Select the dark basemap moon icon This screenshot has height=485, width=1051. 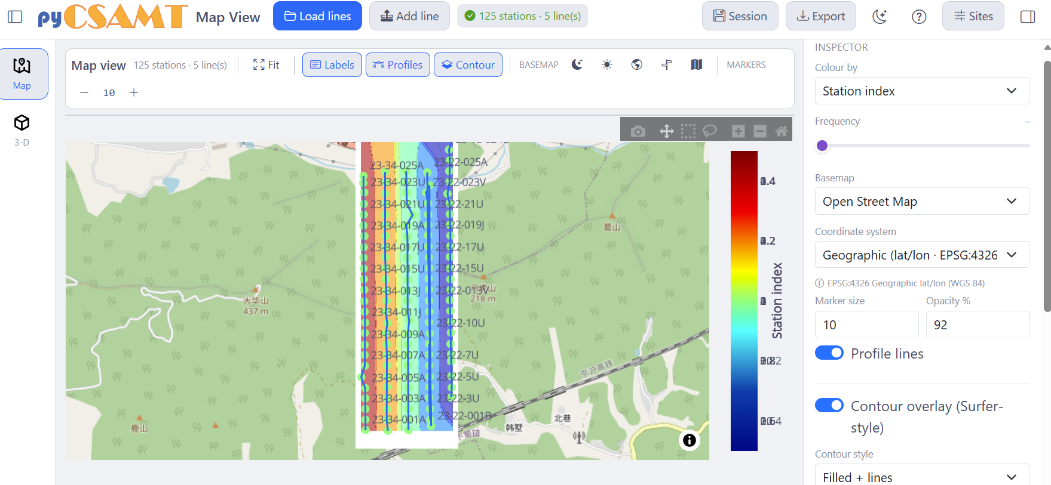[x=577, y=64]
